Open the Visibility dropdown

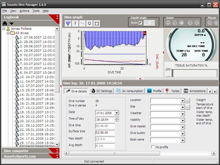click(183, 121)
